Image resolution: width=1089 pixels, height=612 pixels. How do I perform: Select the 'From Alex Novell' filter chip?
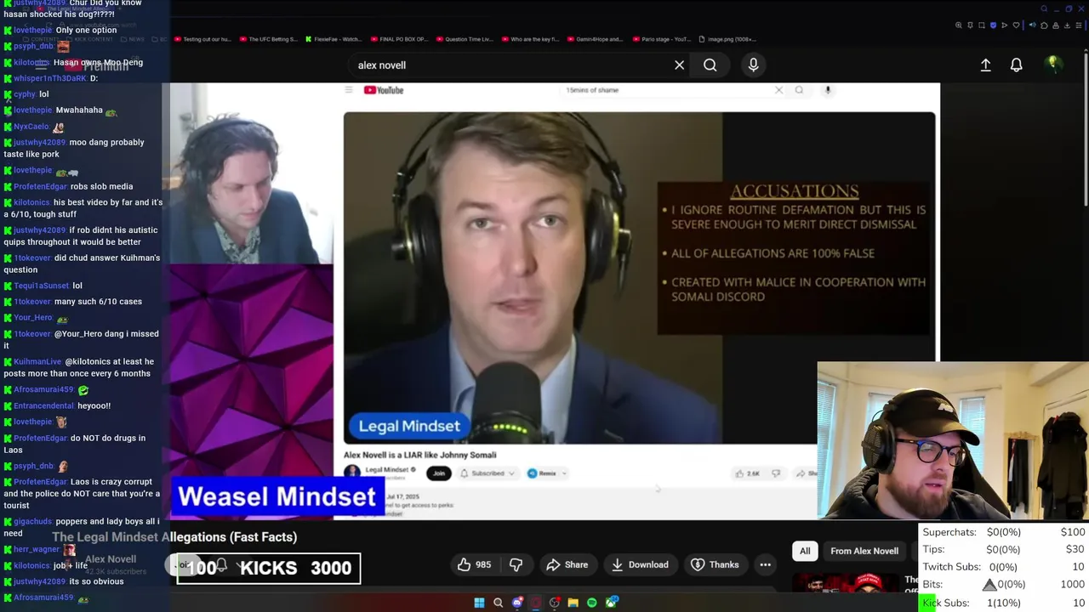coord(864,551)
